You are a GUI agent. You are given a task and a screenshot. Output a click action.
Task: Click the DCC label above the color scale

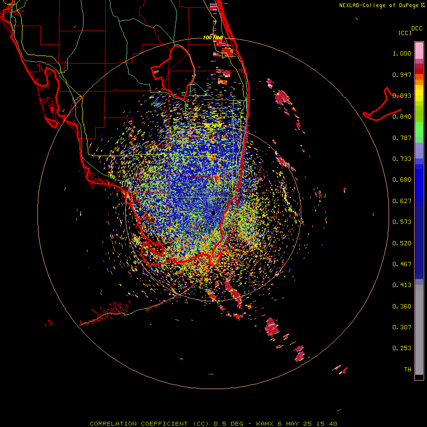coord(417,28)
